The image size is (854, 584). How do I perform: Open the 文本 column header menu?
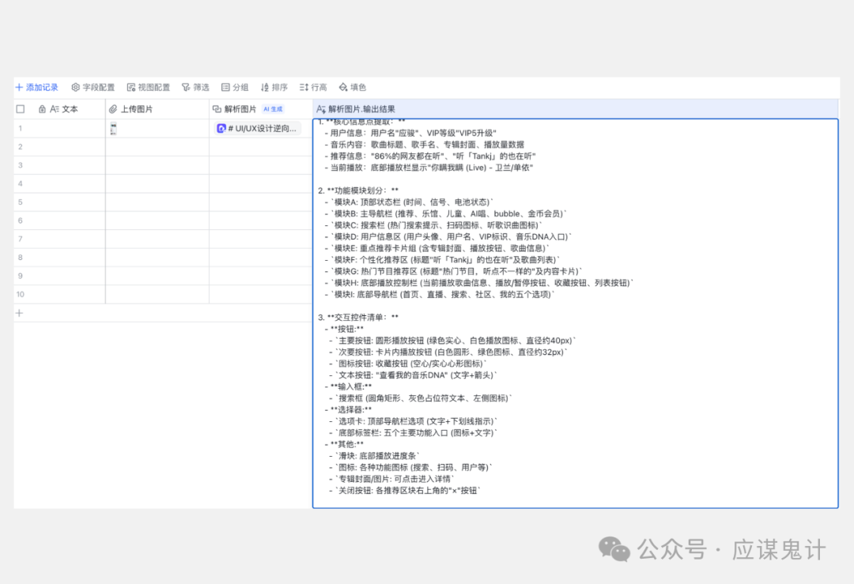click(69, 108)
